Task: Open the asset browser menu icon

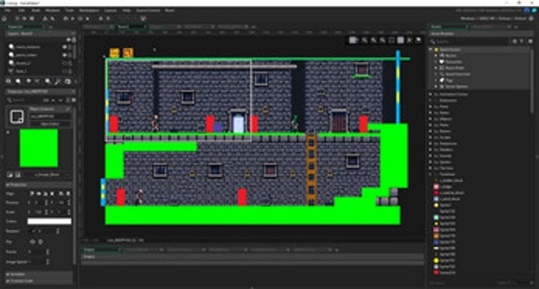Action: [x=530, y=41]
